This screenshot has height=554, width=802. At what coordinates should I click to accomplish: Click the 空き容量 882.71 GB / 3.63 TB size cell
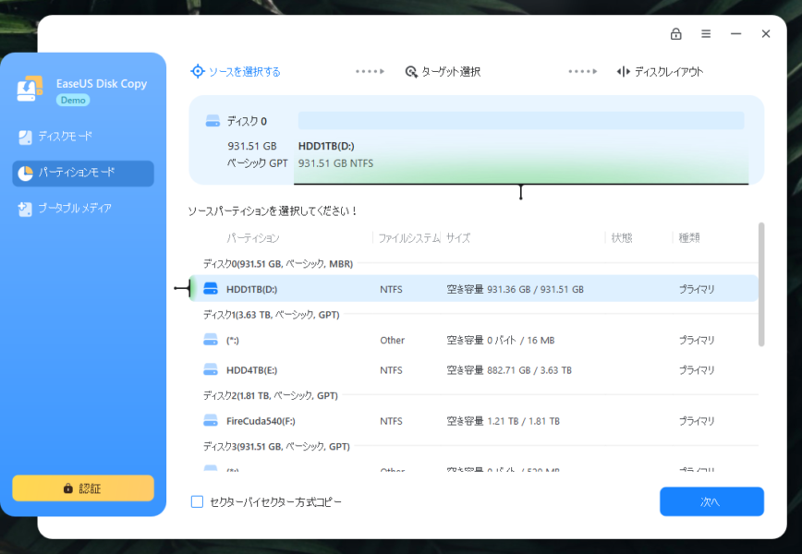point(509,370)
